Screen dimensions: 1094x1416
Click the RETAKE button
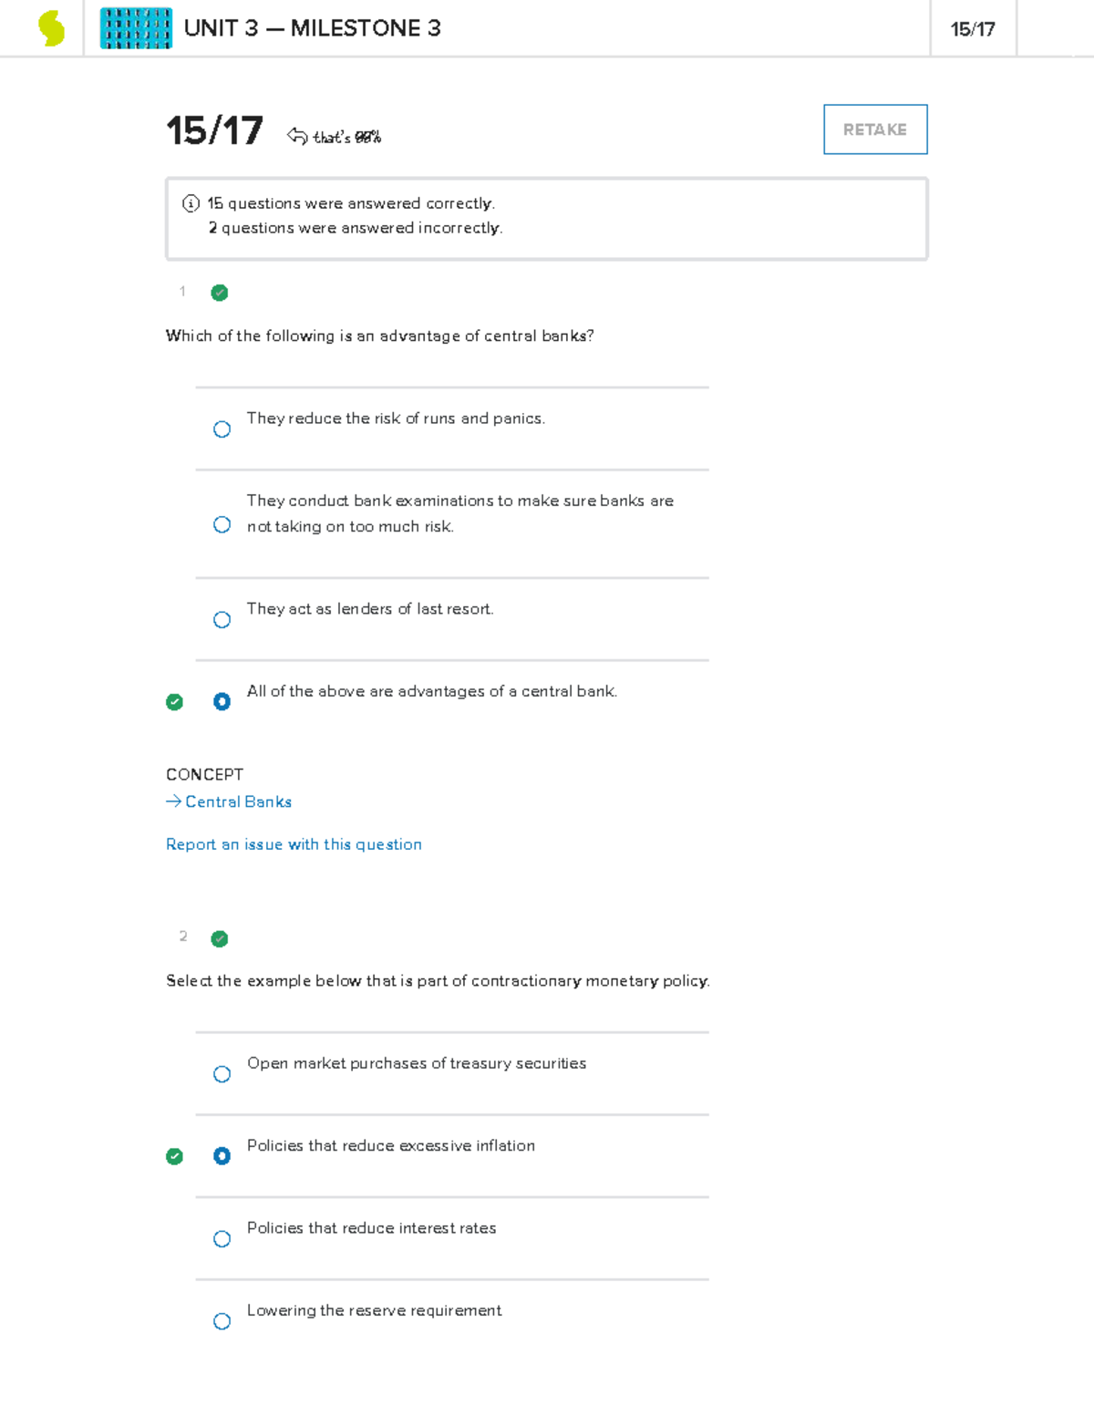pos(874,129)
